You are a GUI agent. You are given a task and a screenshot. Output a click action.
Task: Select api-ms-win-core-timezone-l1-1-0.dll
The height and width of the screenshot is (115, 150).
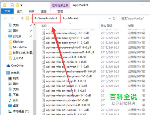pyautogui.click(x=70, y=52)
